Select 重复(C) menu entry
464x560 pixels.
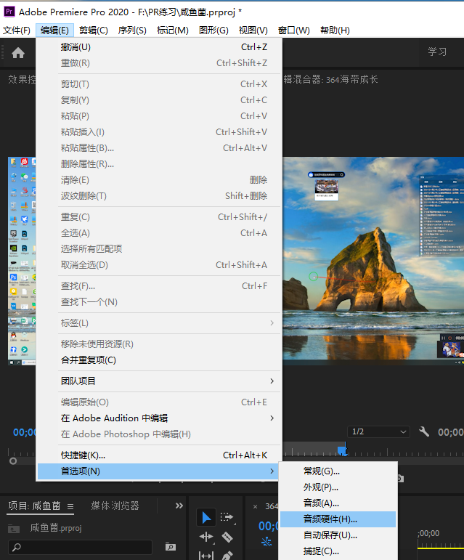[158, 216]
